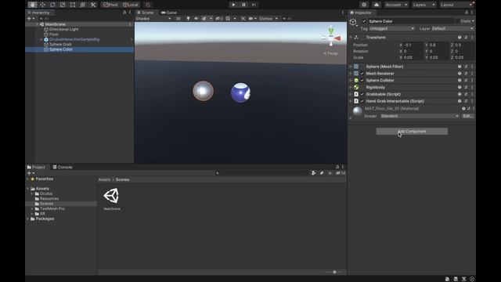This screenshot has height=282, width=501.
Task: Click the Persp projection label
Action: (x=330, y=53)
